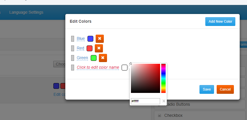This screenshot has width=247, height=120.
Task: Open the Blue color swatch picker
Action: [90, 39]
